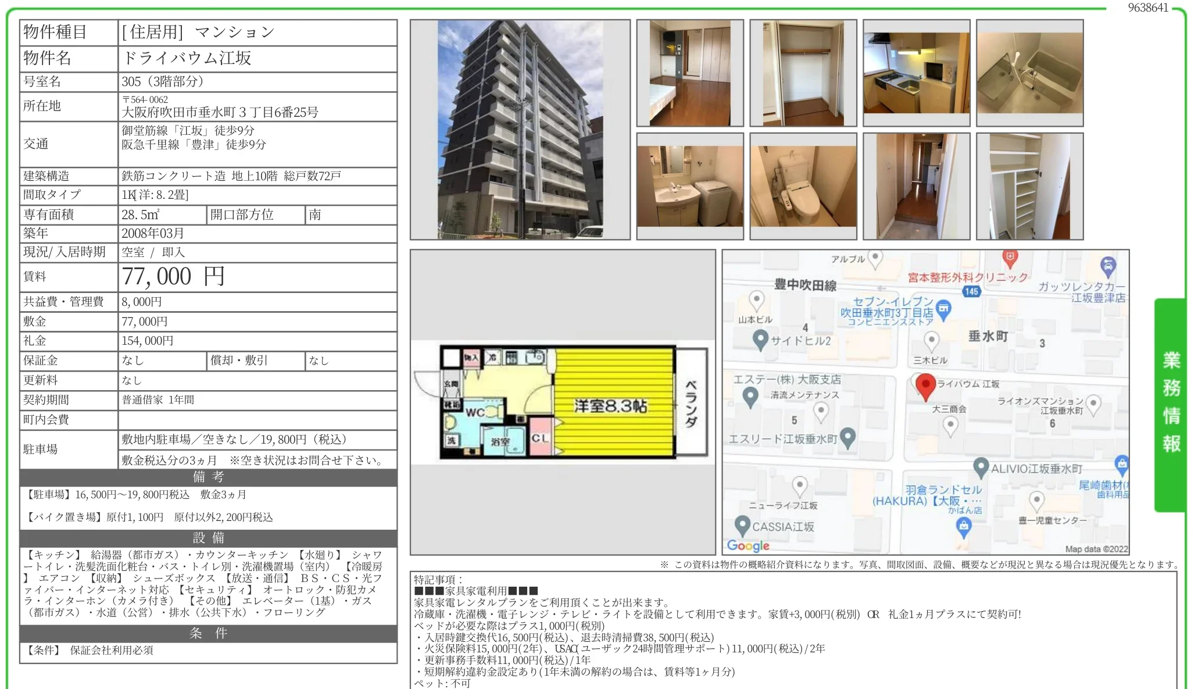Image resolution: width=1195 pixels, height=689 pixels.
Task: Click the サイドヒル2 map marker
Action: click(x=760, y=340)
